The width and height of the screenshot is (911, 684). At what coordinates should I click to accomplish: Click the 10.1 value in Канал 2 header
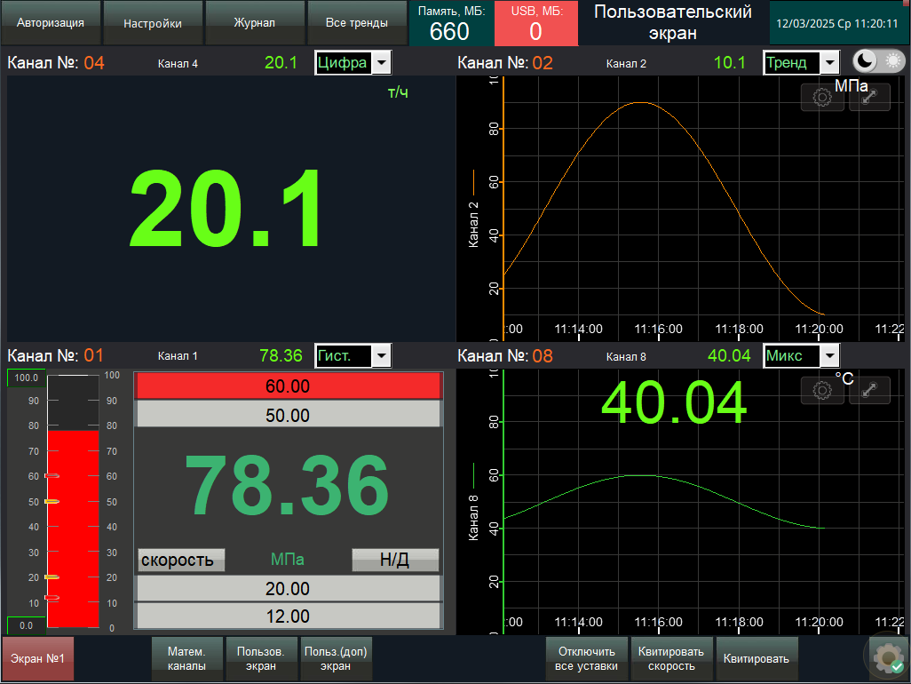tap(729, 63)
